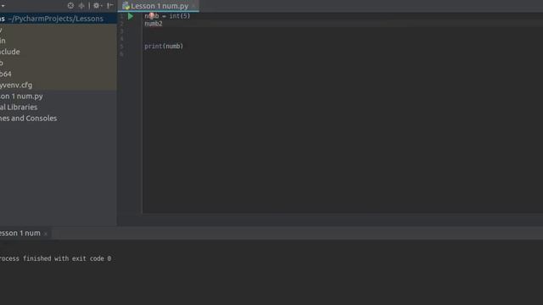The width and height of the screenshot is (543, 305).
Task: Click the collapse all icon in Project panel
Action: coord(81,6)
